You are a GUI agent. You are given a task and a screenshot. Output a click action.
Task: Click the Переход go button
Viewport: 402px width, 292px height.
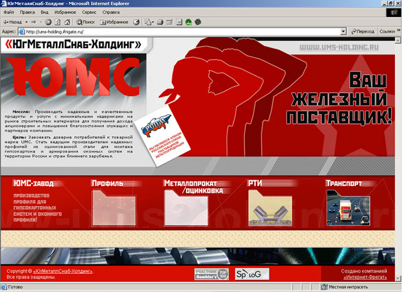363,31
